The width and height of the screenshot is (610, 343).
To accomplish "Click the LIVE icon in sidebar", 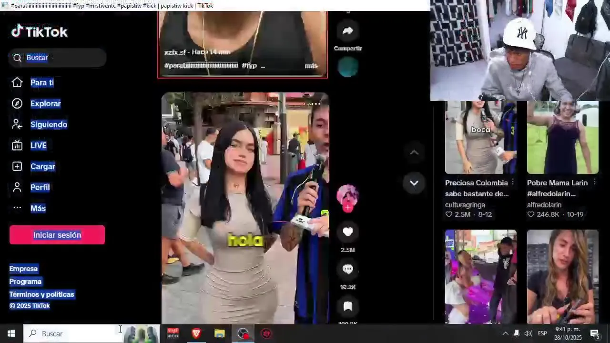I will pos(17,145).
